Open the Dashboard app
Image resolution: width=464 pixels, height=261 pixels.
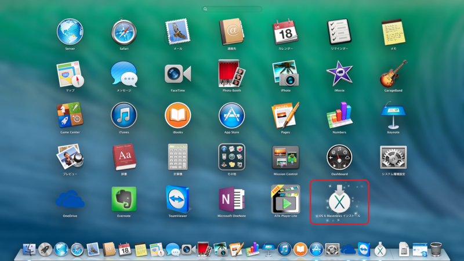pyautogui.click(x=339, y=157)
